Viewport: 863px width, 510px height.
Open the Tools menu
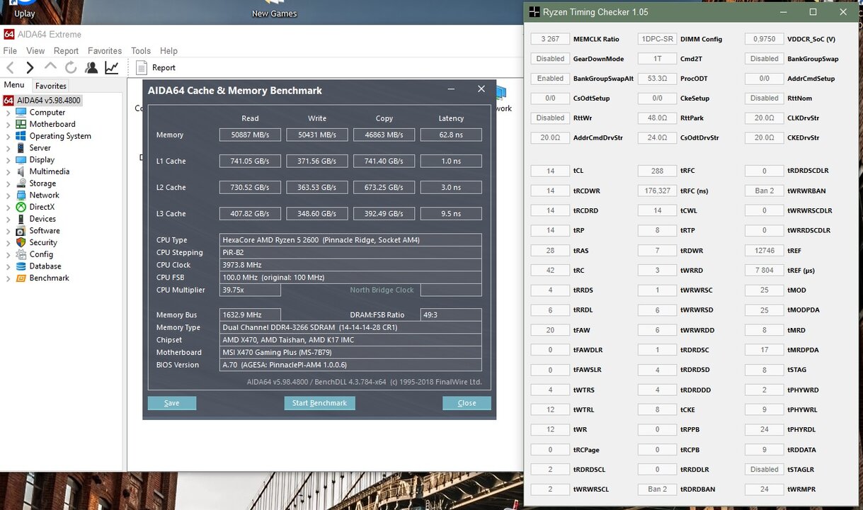(x=141, y=51)
